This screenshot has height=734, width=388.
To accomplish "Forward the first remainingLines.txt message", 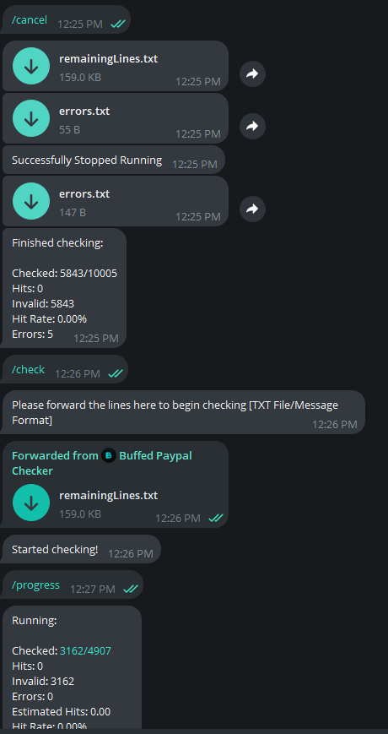I will pos(252,73).
